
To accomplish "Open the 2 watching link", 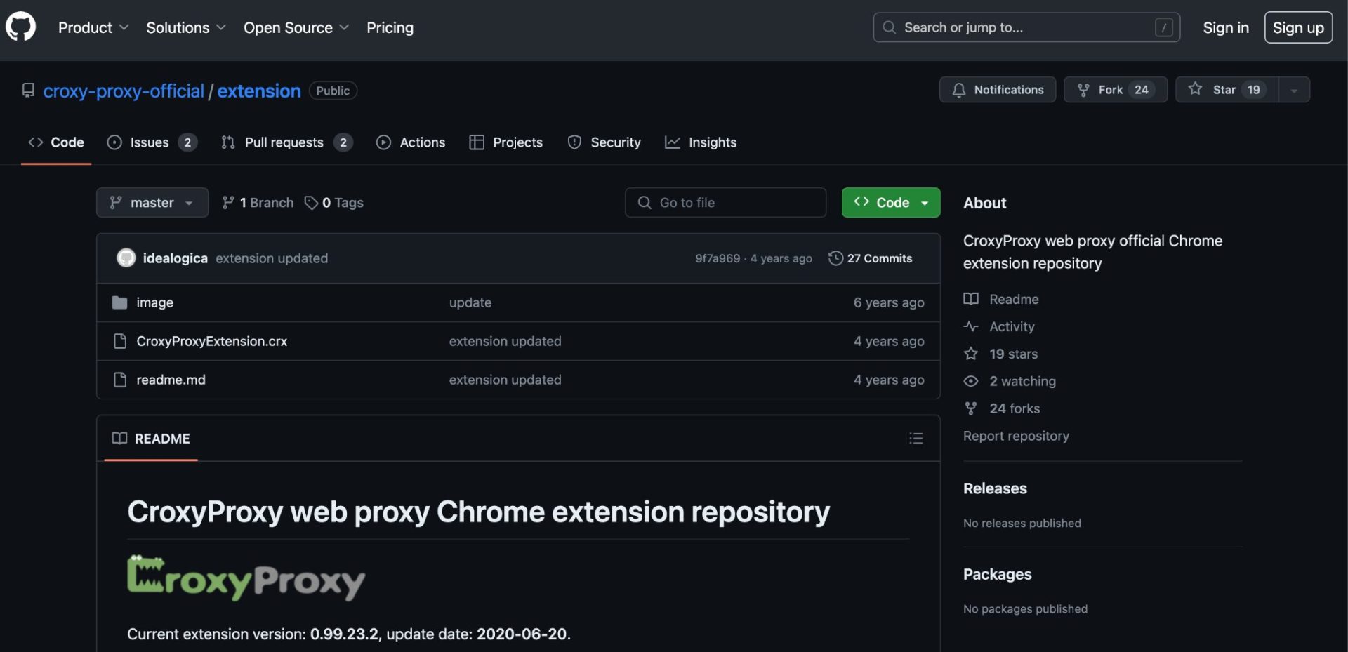I will pos(1010,381).
